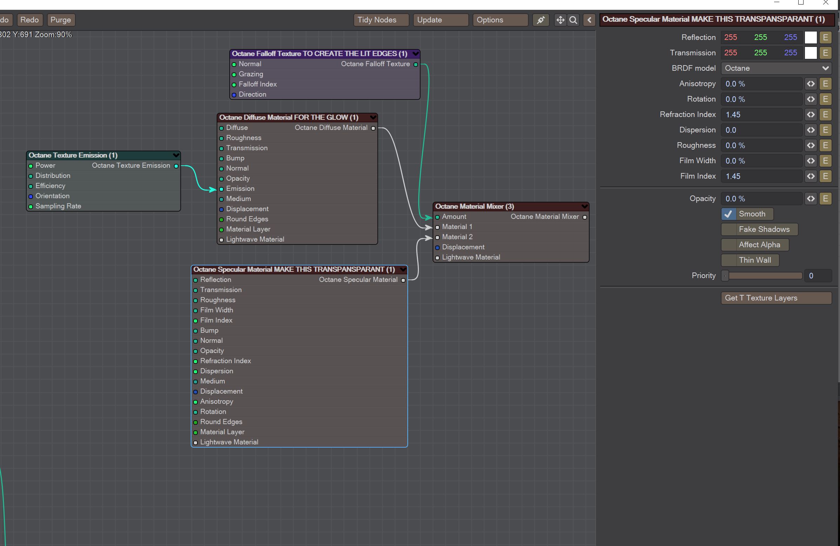Click the arrows icon beside Roughness
This screenshot has height=546, width=840.
pos(811,146)
